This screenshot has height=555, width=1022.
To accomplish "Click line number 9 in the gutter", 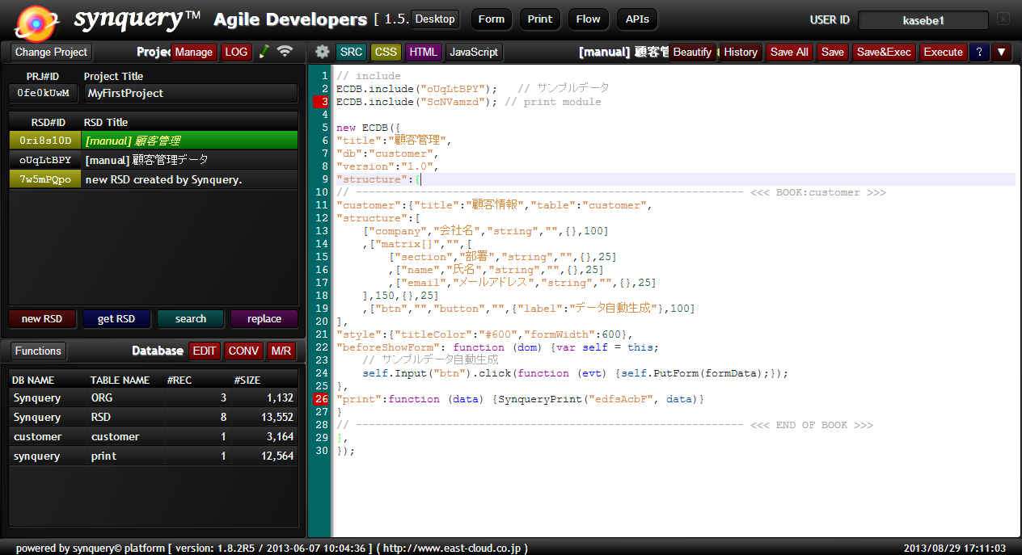I will coord(323,179).
